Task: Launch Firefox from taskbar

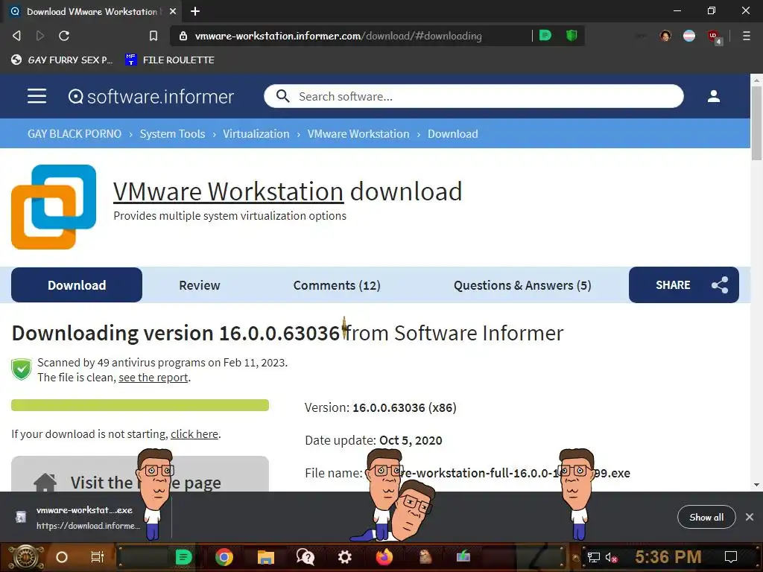Action: tap(384, 557)
